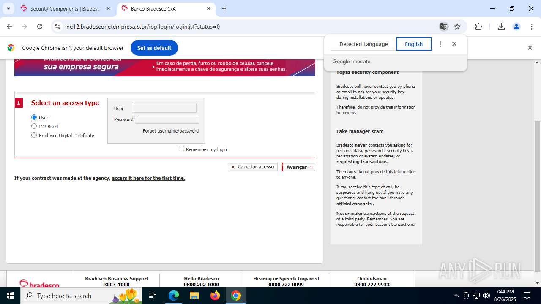Dismiss the default browser notification bar
541x304 pixels.
click(x=530, y=48)
